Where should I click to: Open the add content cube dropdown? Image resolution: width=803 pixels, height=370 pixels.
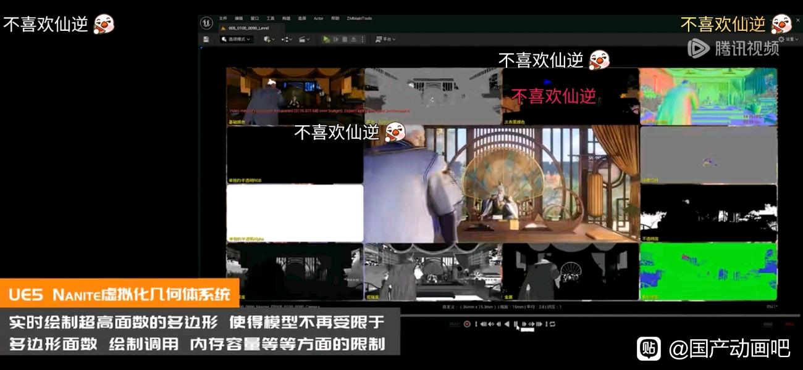pos(269,39)
